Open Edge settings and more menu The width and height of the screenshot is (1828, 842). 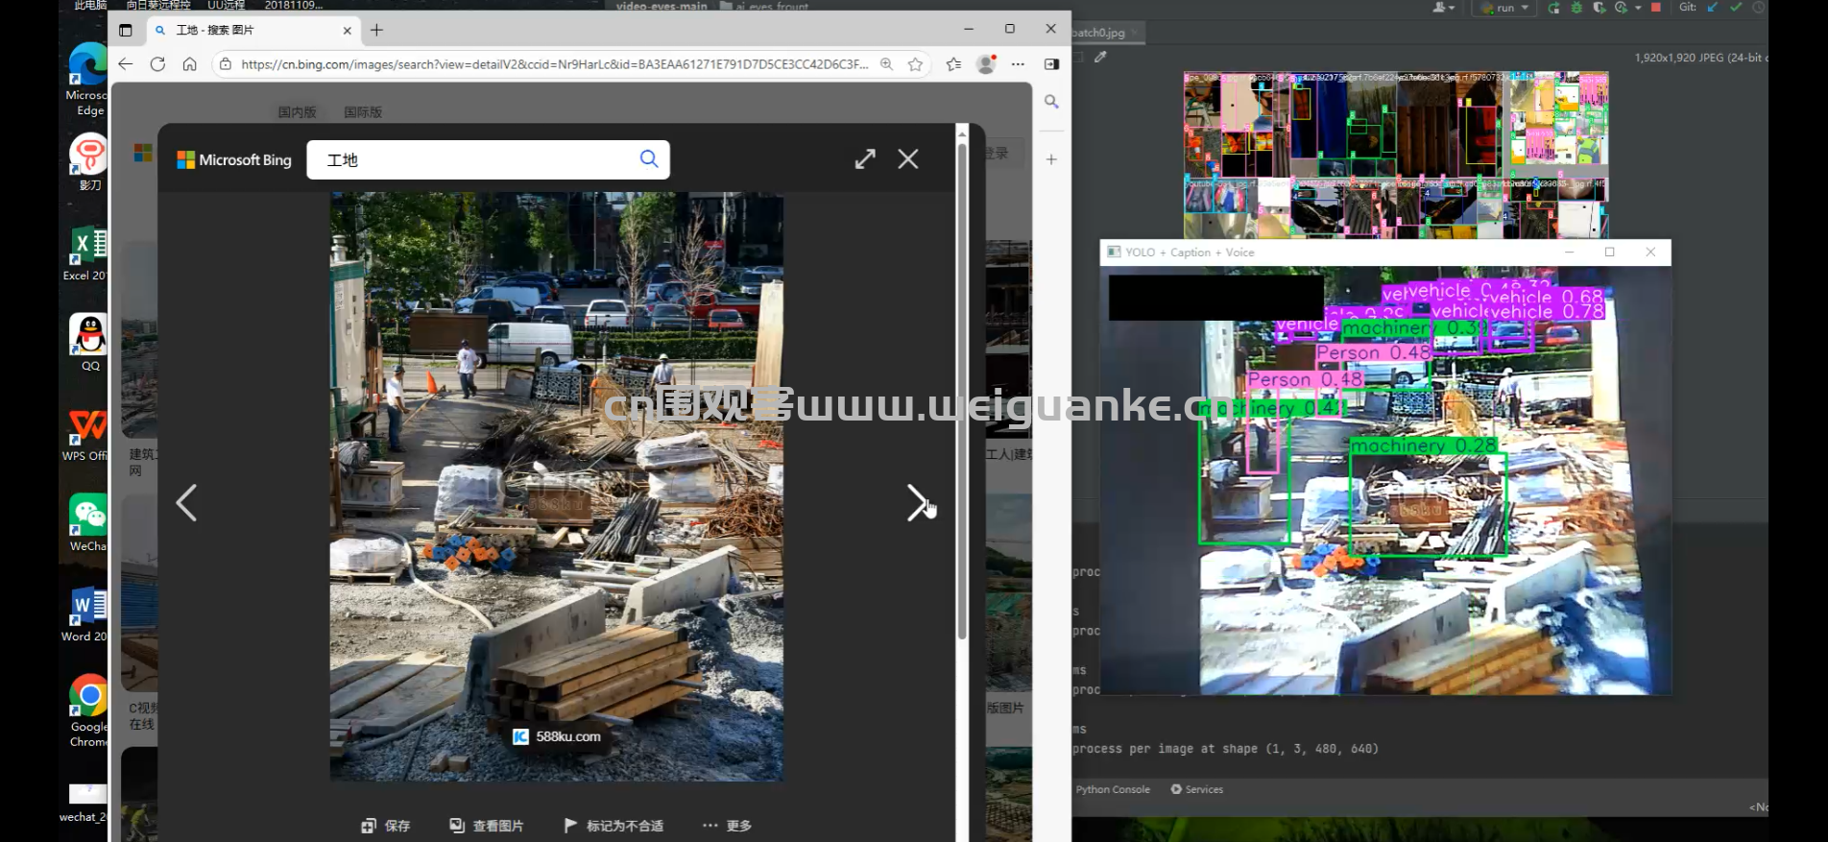pos(1018,64)
